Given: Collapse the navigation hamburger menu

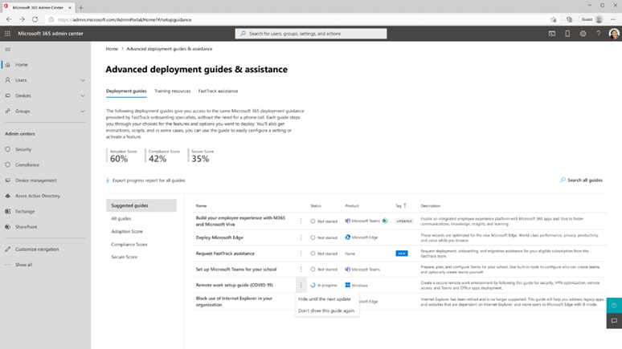Looking at the screenshot, I should pos(7,49).
